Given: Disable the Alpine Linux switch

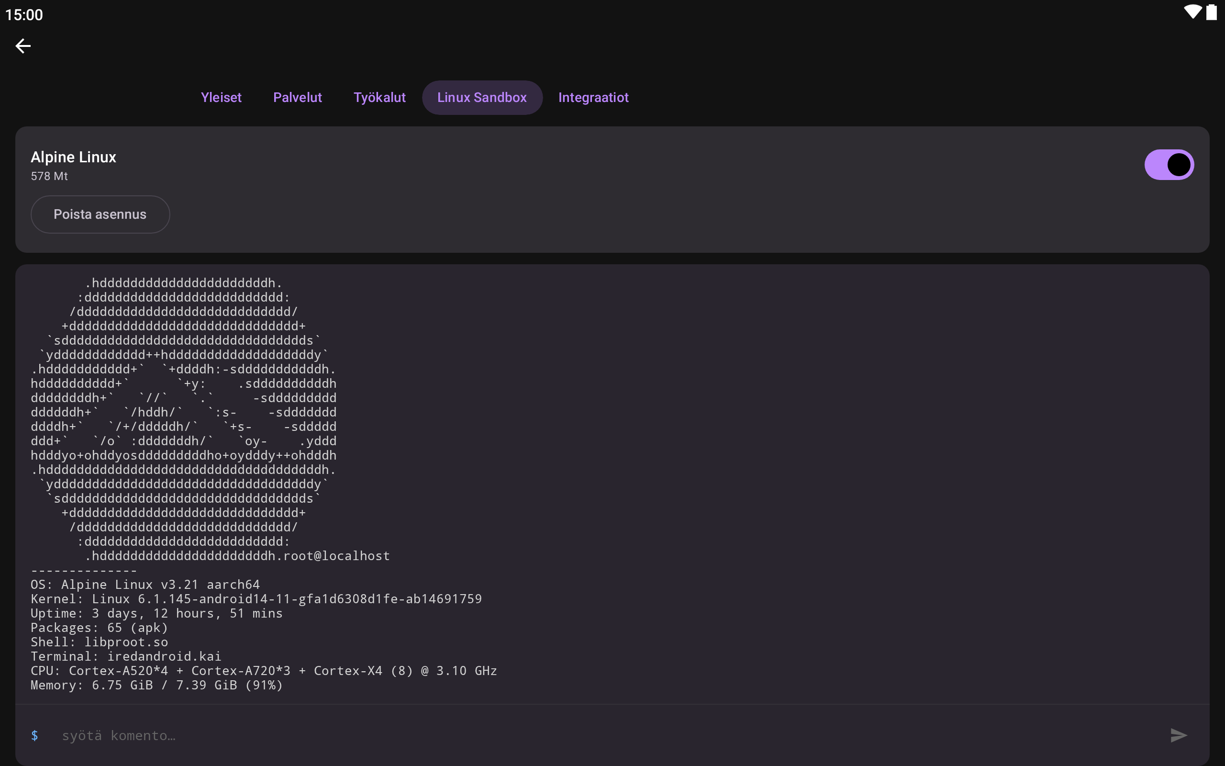Looking at the screenshot, I should (x=1169, y=165).
